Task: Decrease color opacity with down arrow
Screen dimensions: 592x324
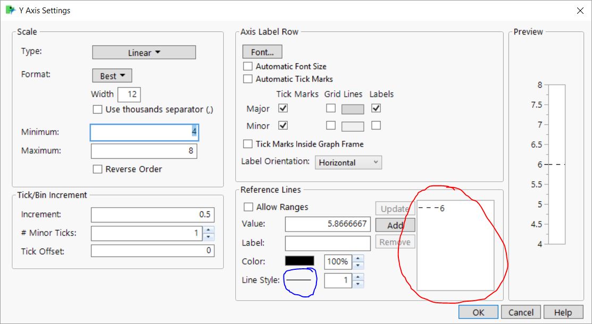Action: pos(358,266)
